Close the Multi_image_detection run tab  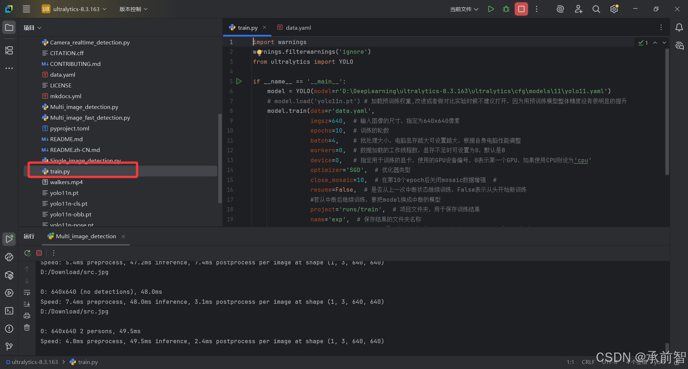point(123,236)
